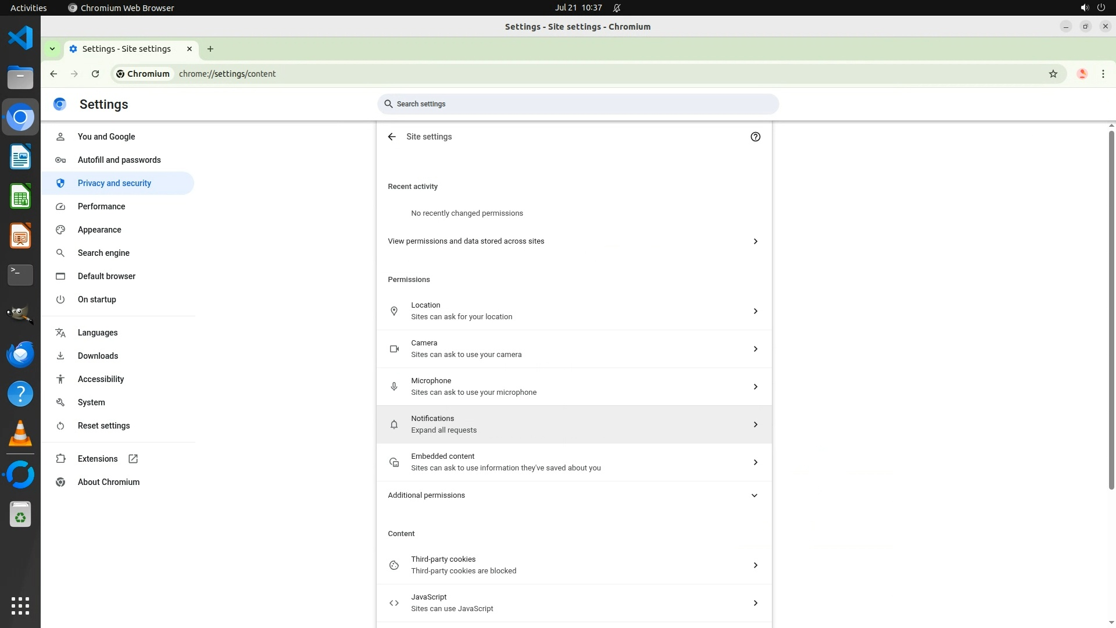Image resolution: width=1116 pixels, height=628 pixels.
Task: Open the Chromium three-dot menu
Action: pyautogui.click(x=1103, y=74)
